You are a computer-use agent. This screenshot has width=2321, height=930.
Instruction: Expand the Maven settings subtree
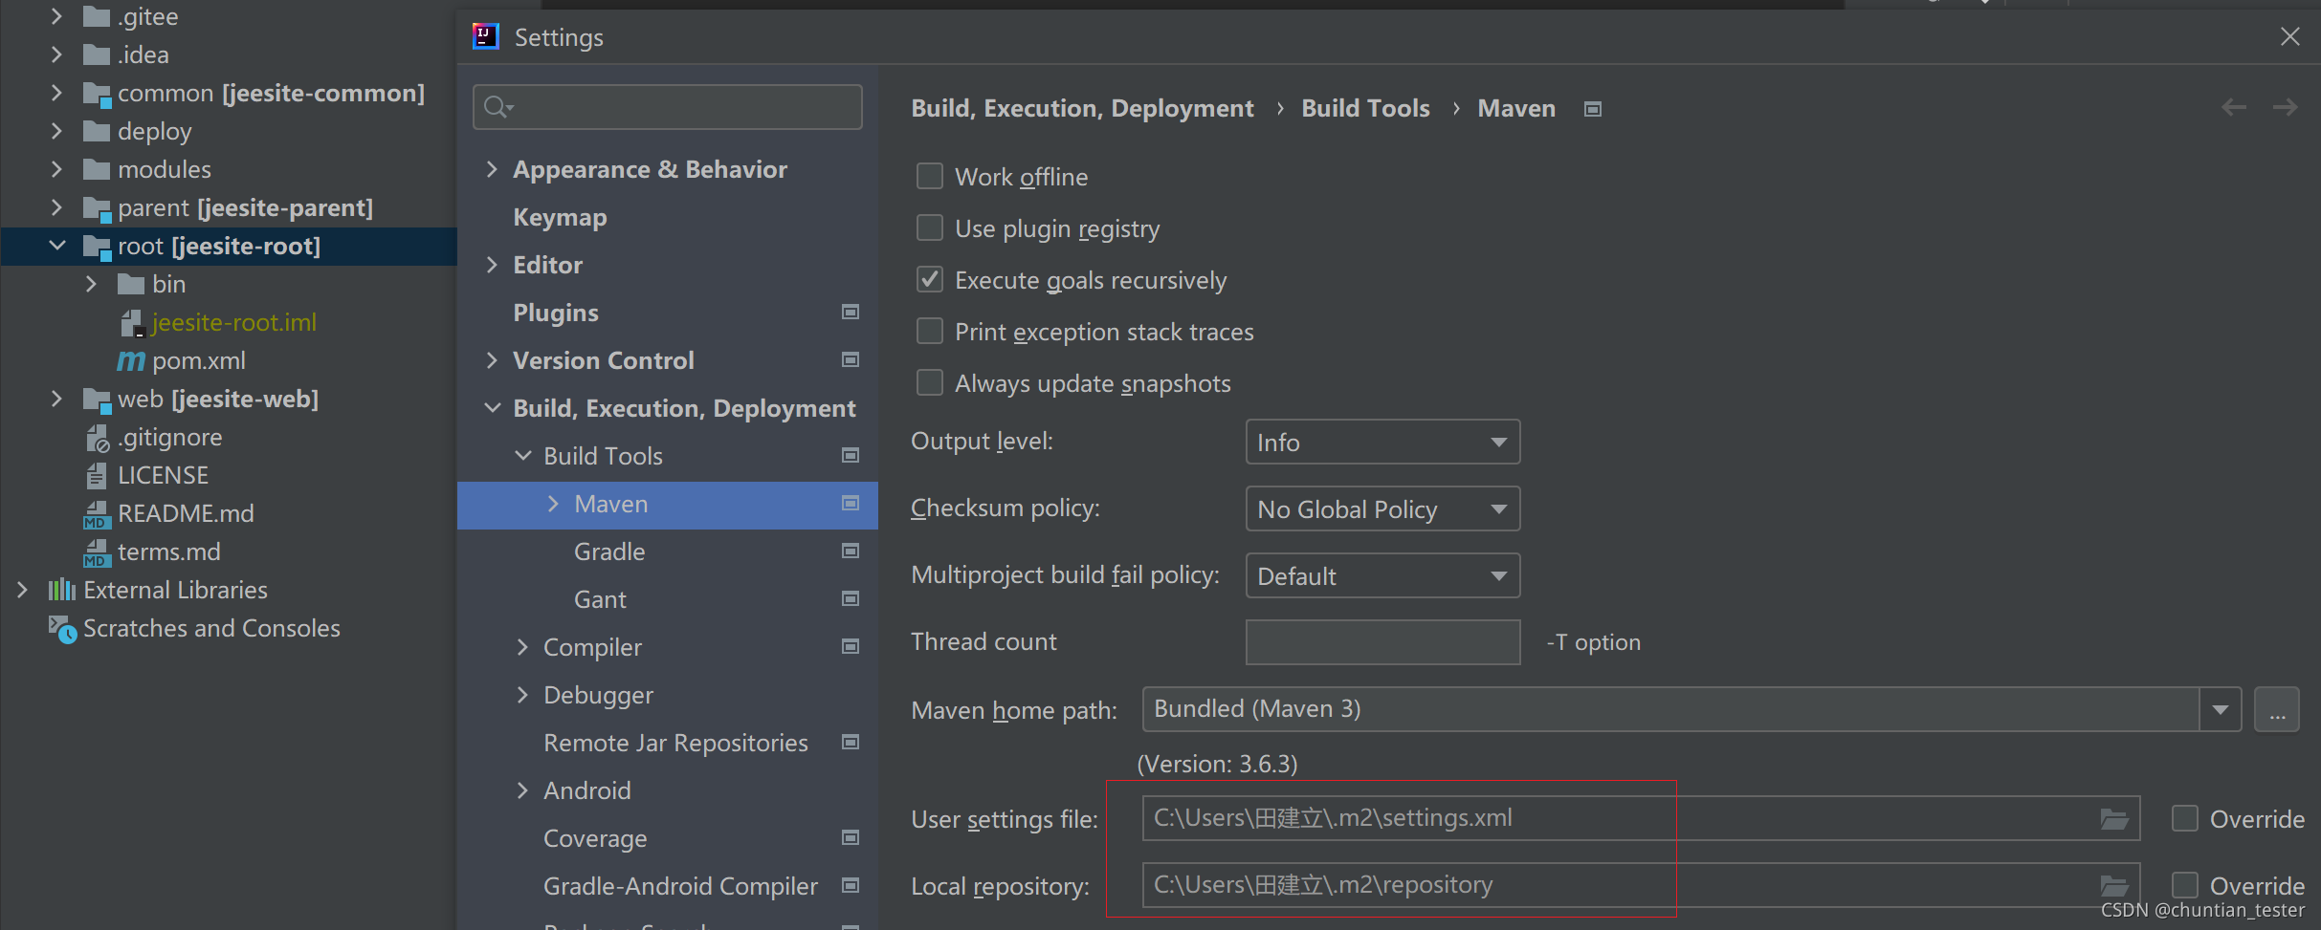click(x=553, y=504)
